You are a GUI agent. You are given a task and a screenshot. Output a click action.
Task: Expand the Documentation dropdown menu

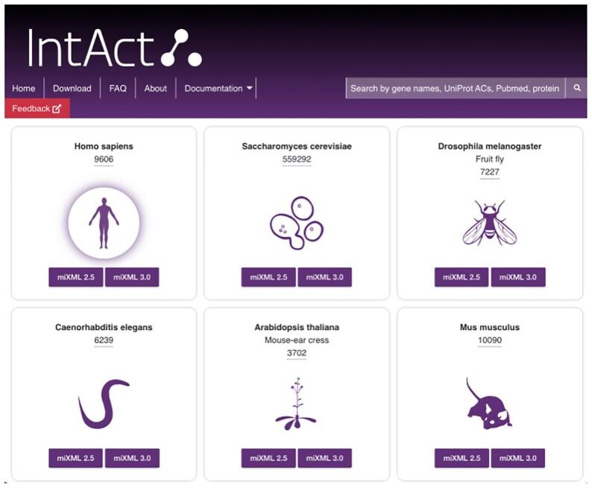pos(218,88)
